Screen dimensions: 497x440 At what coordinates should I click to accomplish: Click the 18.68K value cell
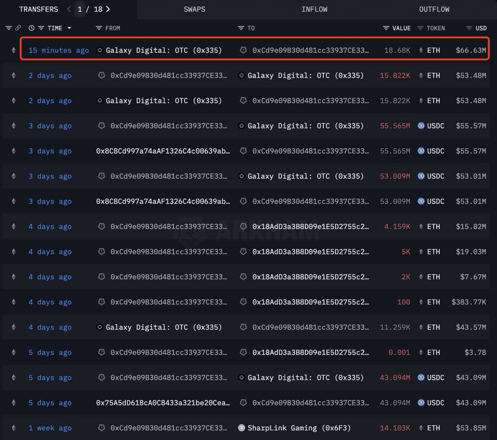(397, 50)
